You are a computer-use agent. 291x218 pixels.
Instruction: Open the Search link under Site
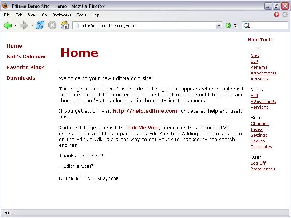click(x=258, y=141)
